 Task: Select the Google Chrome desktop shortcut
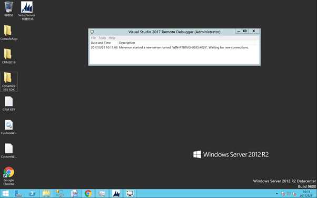click(9, 176)
